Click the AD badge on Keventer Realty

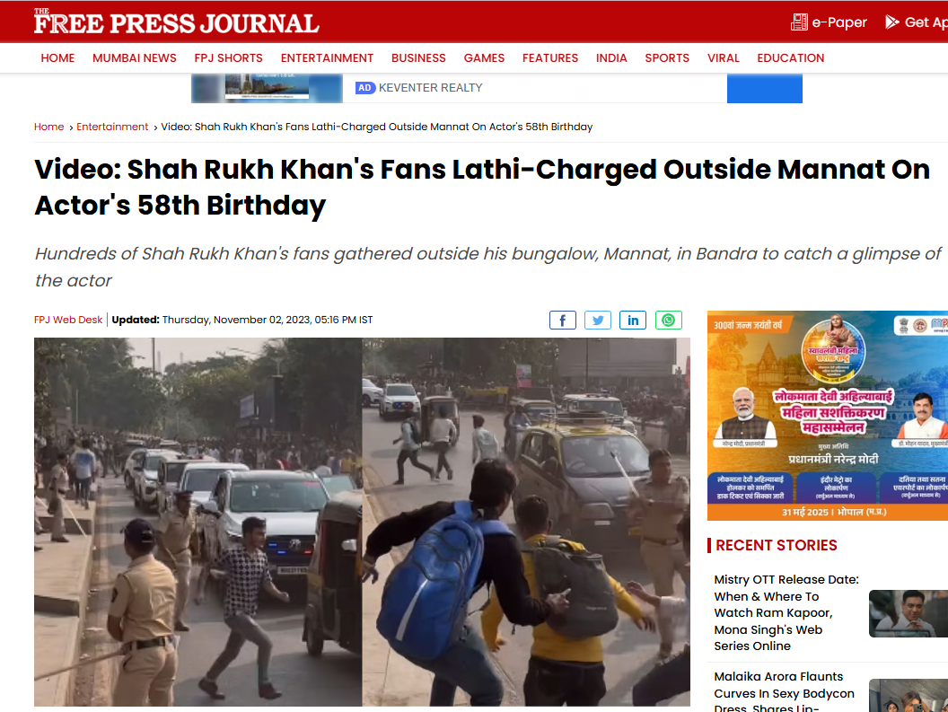click(364, 88)
